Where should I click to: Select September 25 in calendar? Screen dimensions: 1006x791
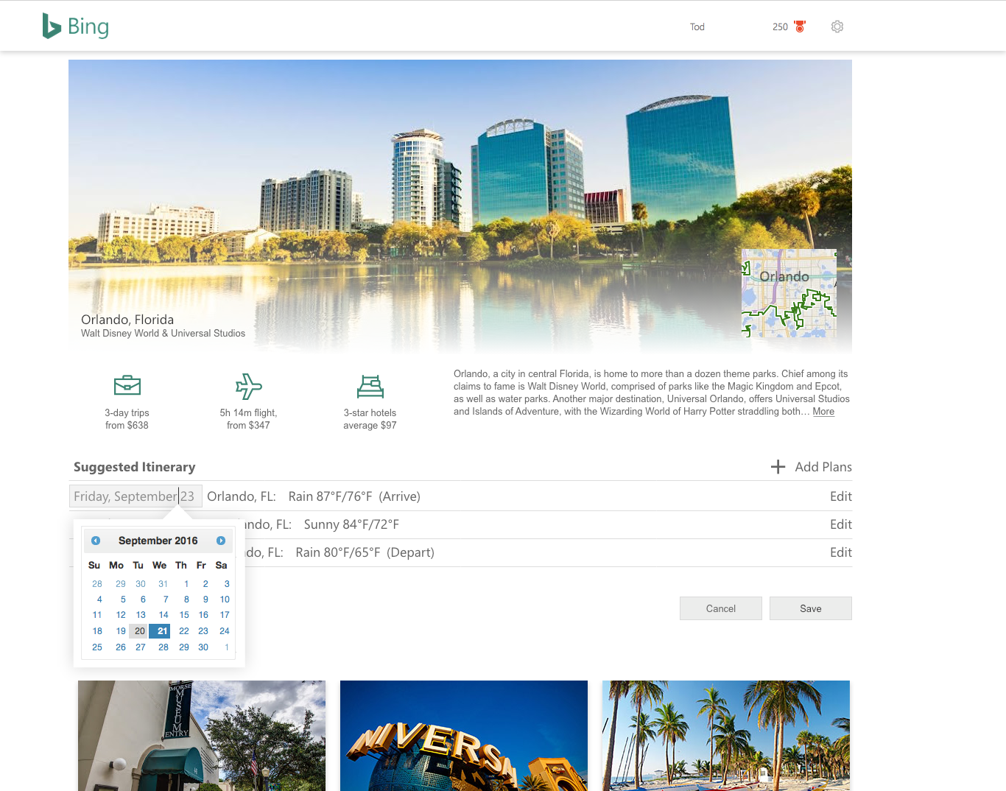[97, 647]
